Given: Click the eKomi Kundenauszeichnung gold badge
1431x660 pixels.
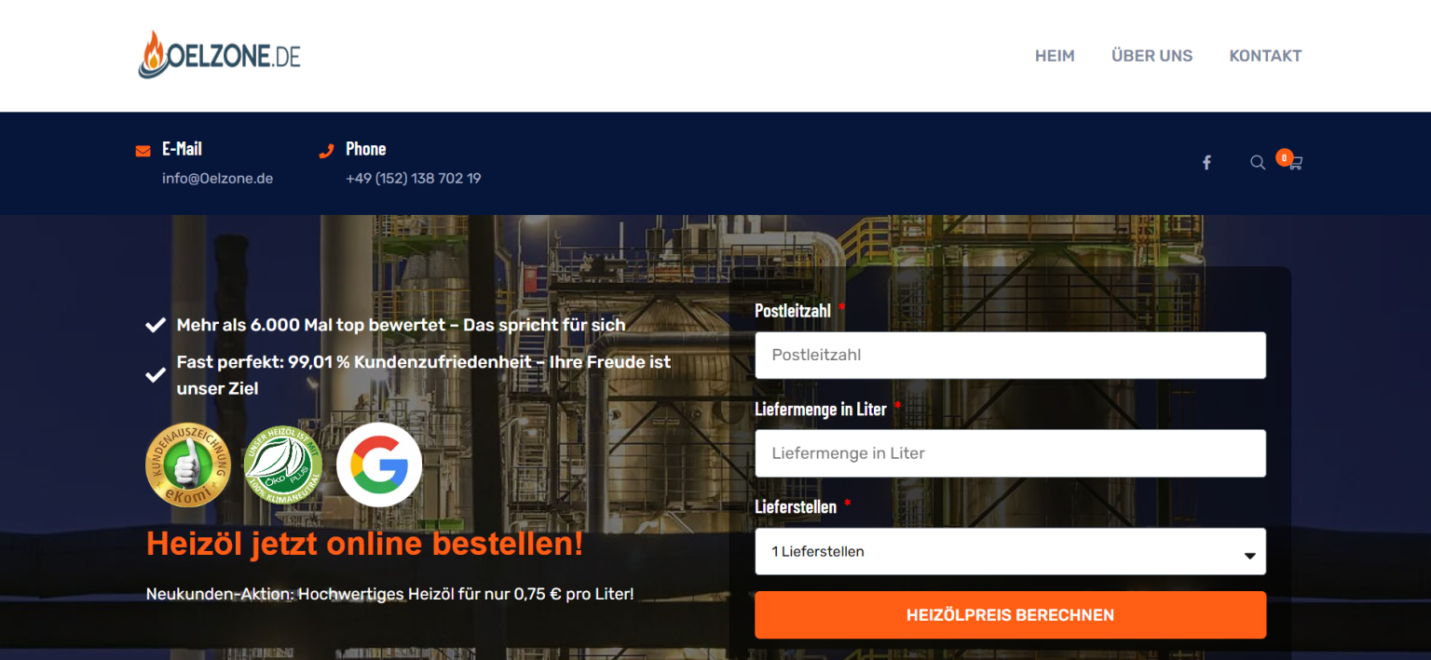Looking at the screenshot, I should pos(187,465).
